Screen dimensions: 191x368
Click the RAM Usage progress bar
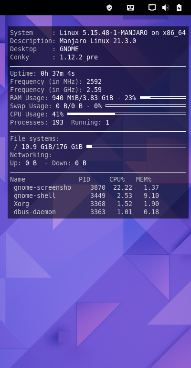click(x=163, y=97)
